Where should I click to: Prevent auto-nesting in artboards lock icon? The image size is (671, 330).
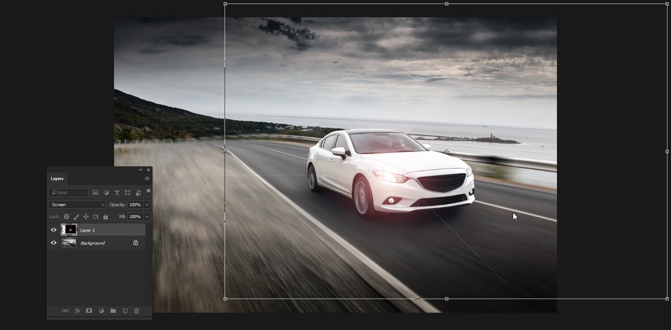(x=96, y=217)
